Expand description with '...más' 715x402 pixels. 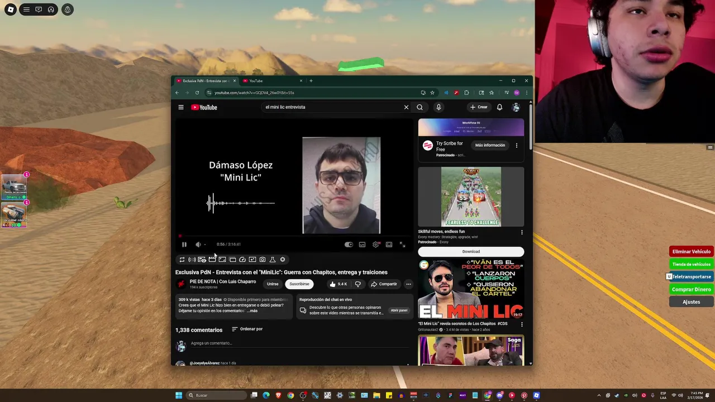(x=252, y=311)
